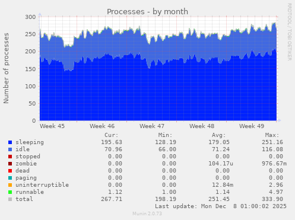Click the idle current value 70.96
Screen dimensions: 295x220
[x=113, y=149]
